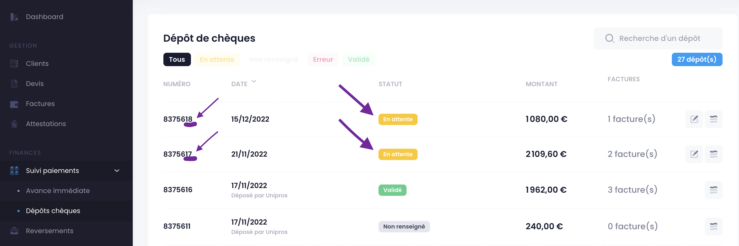
Task: Click the Attestations icon in sidebar
Action: point(14,124)
